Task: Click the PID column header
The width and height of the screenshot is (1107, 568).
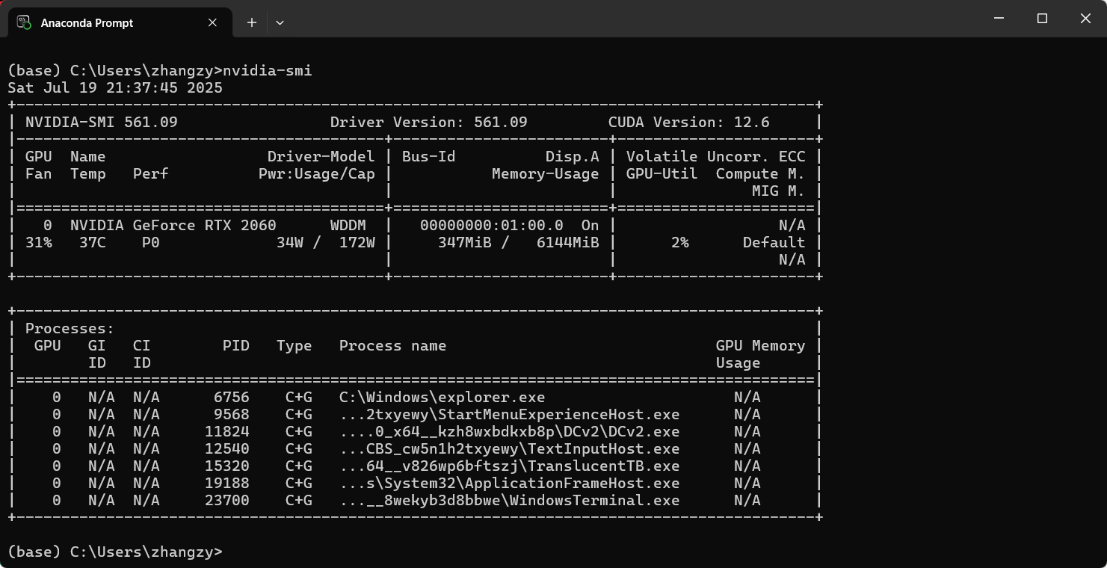Action: pyautogui.click(x=236, y=345)
